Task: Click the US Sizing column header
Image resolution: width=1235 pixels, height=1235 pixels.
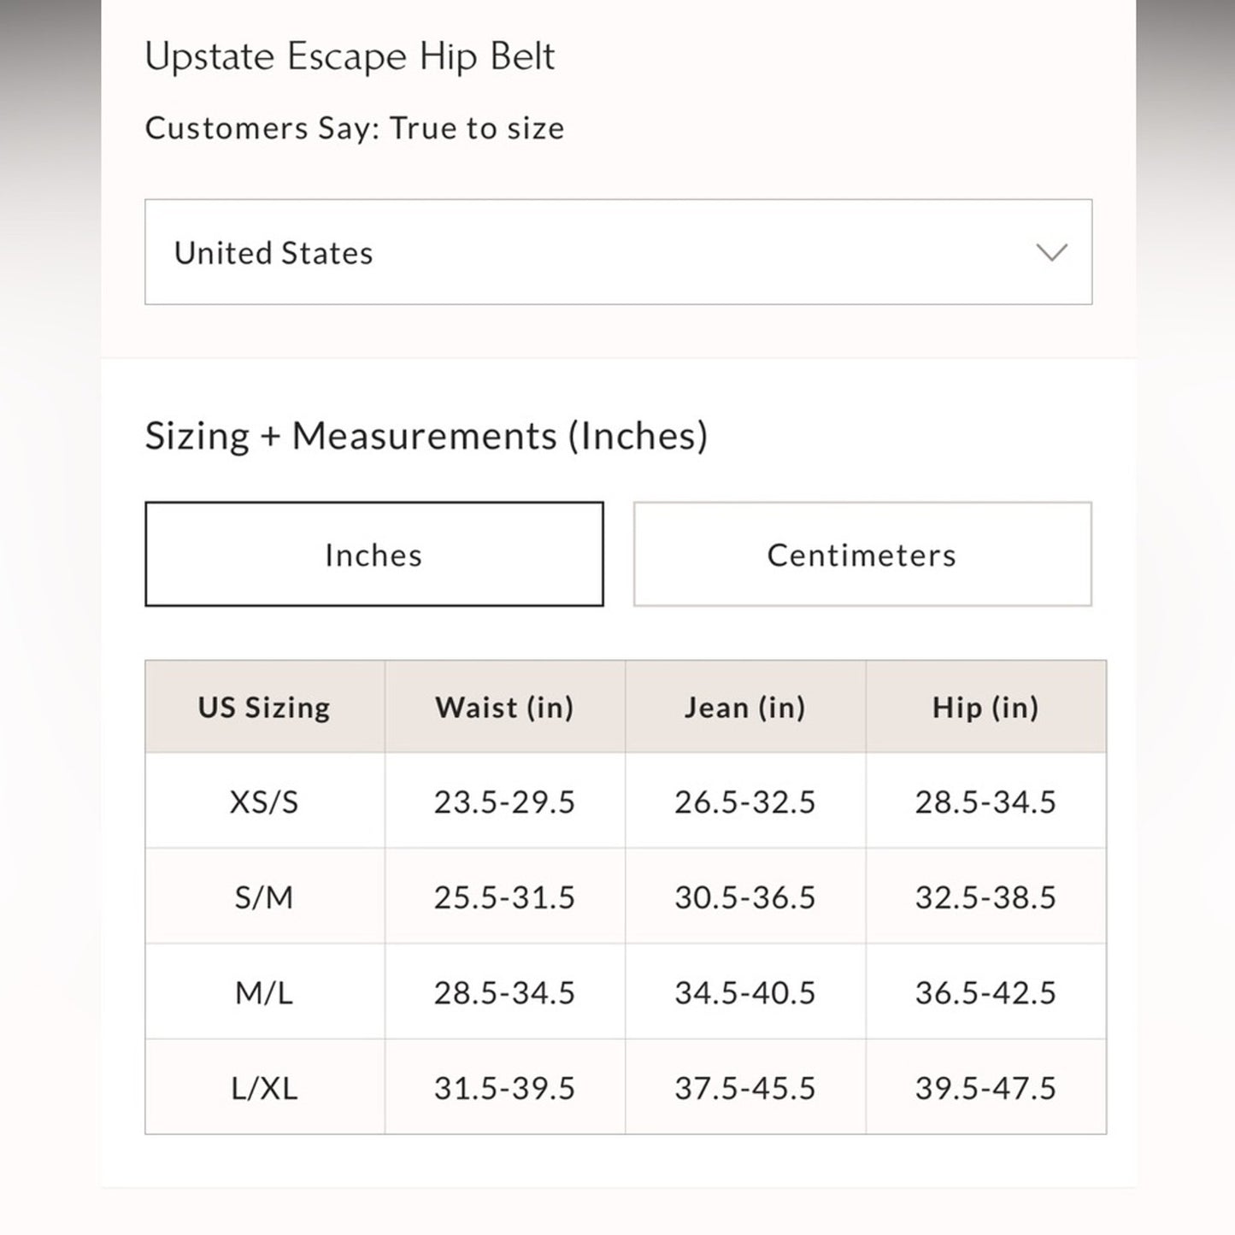Action: (264, 707)
